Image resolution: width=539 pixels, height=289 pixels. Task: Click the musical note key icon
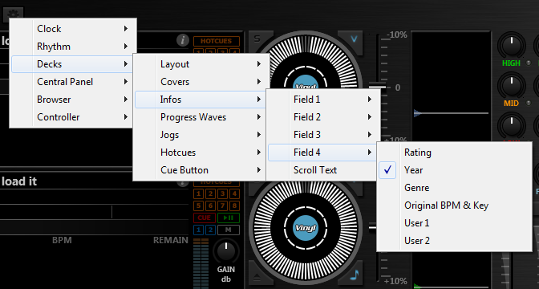(x=355, y=275)
